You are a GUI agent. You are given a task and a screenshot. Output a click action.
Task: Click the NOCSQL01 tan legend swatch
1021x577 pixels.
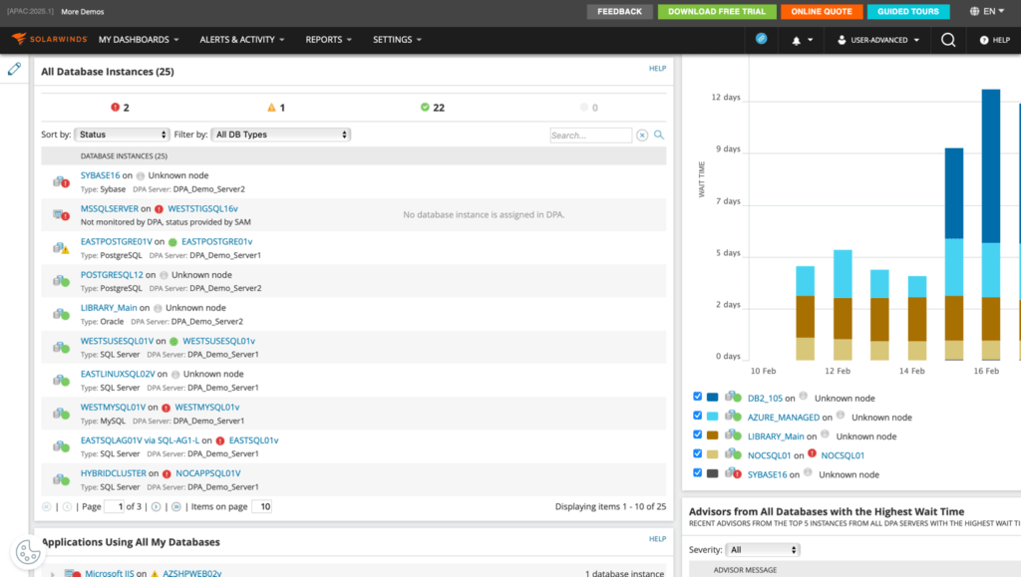pos(712,454)
